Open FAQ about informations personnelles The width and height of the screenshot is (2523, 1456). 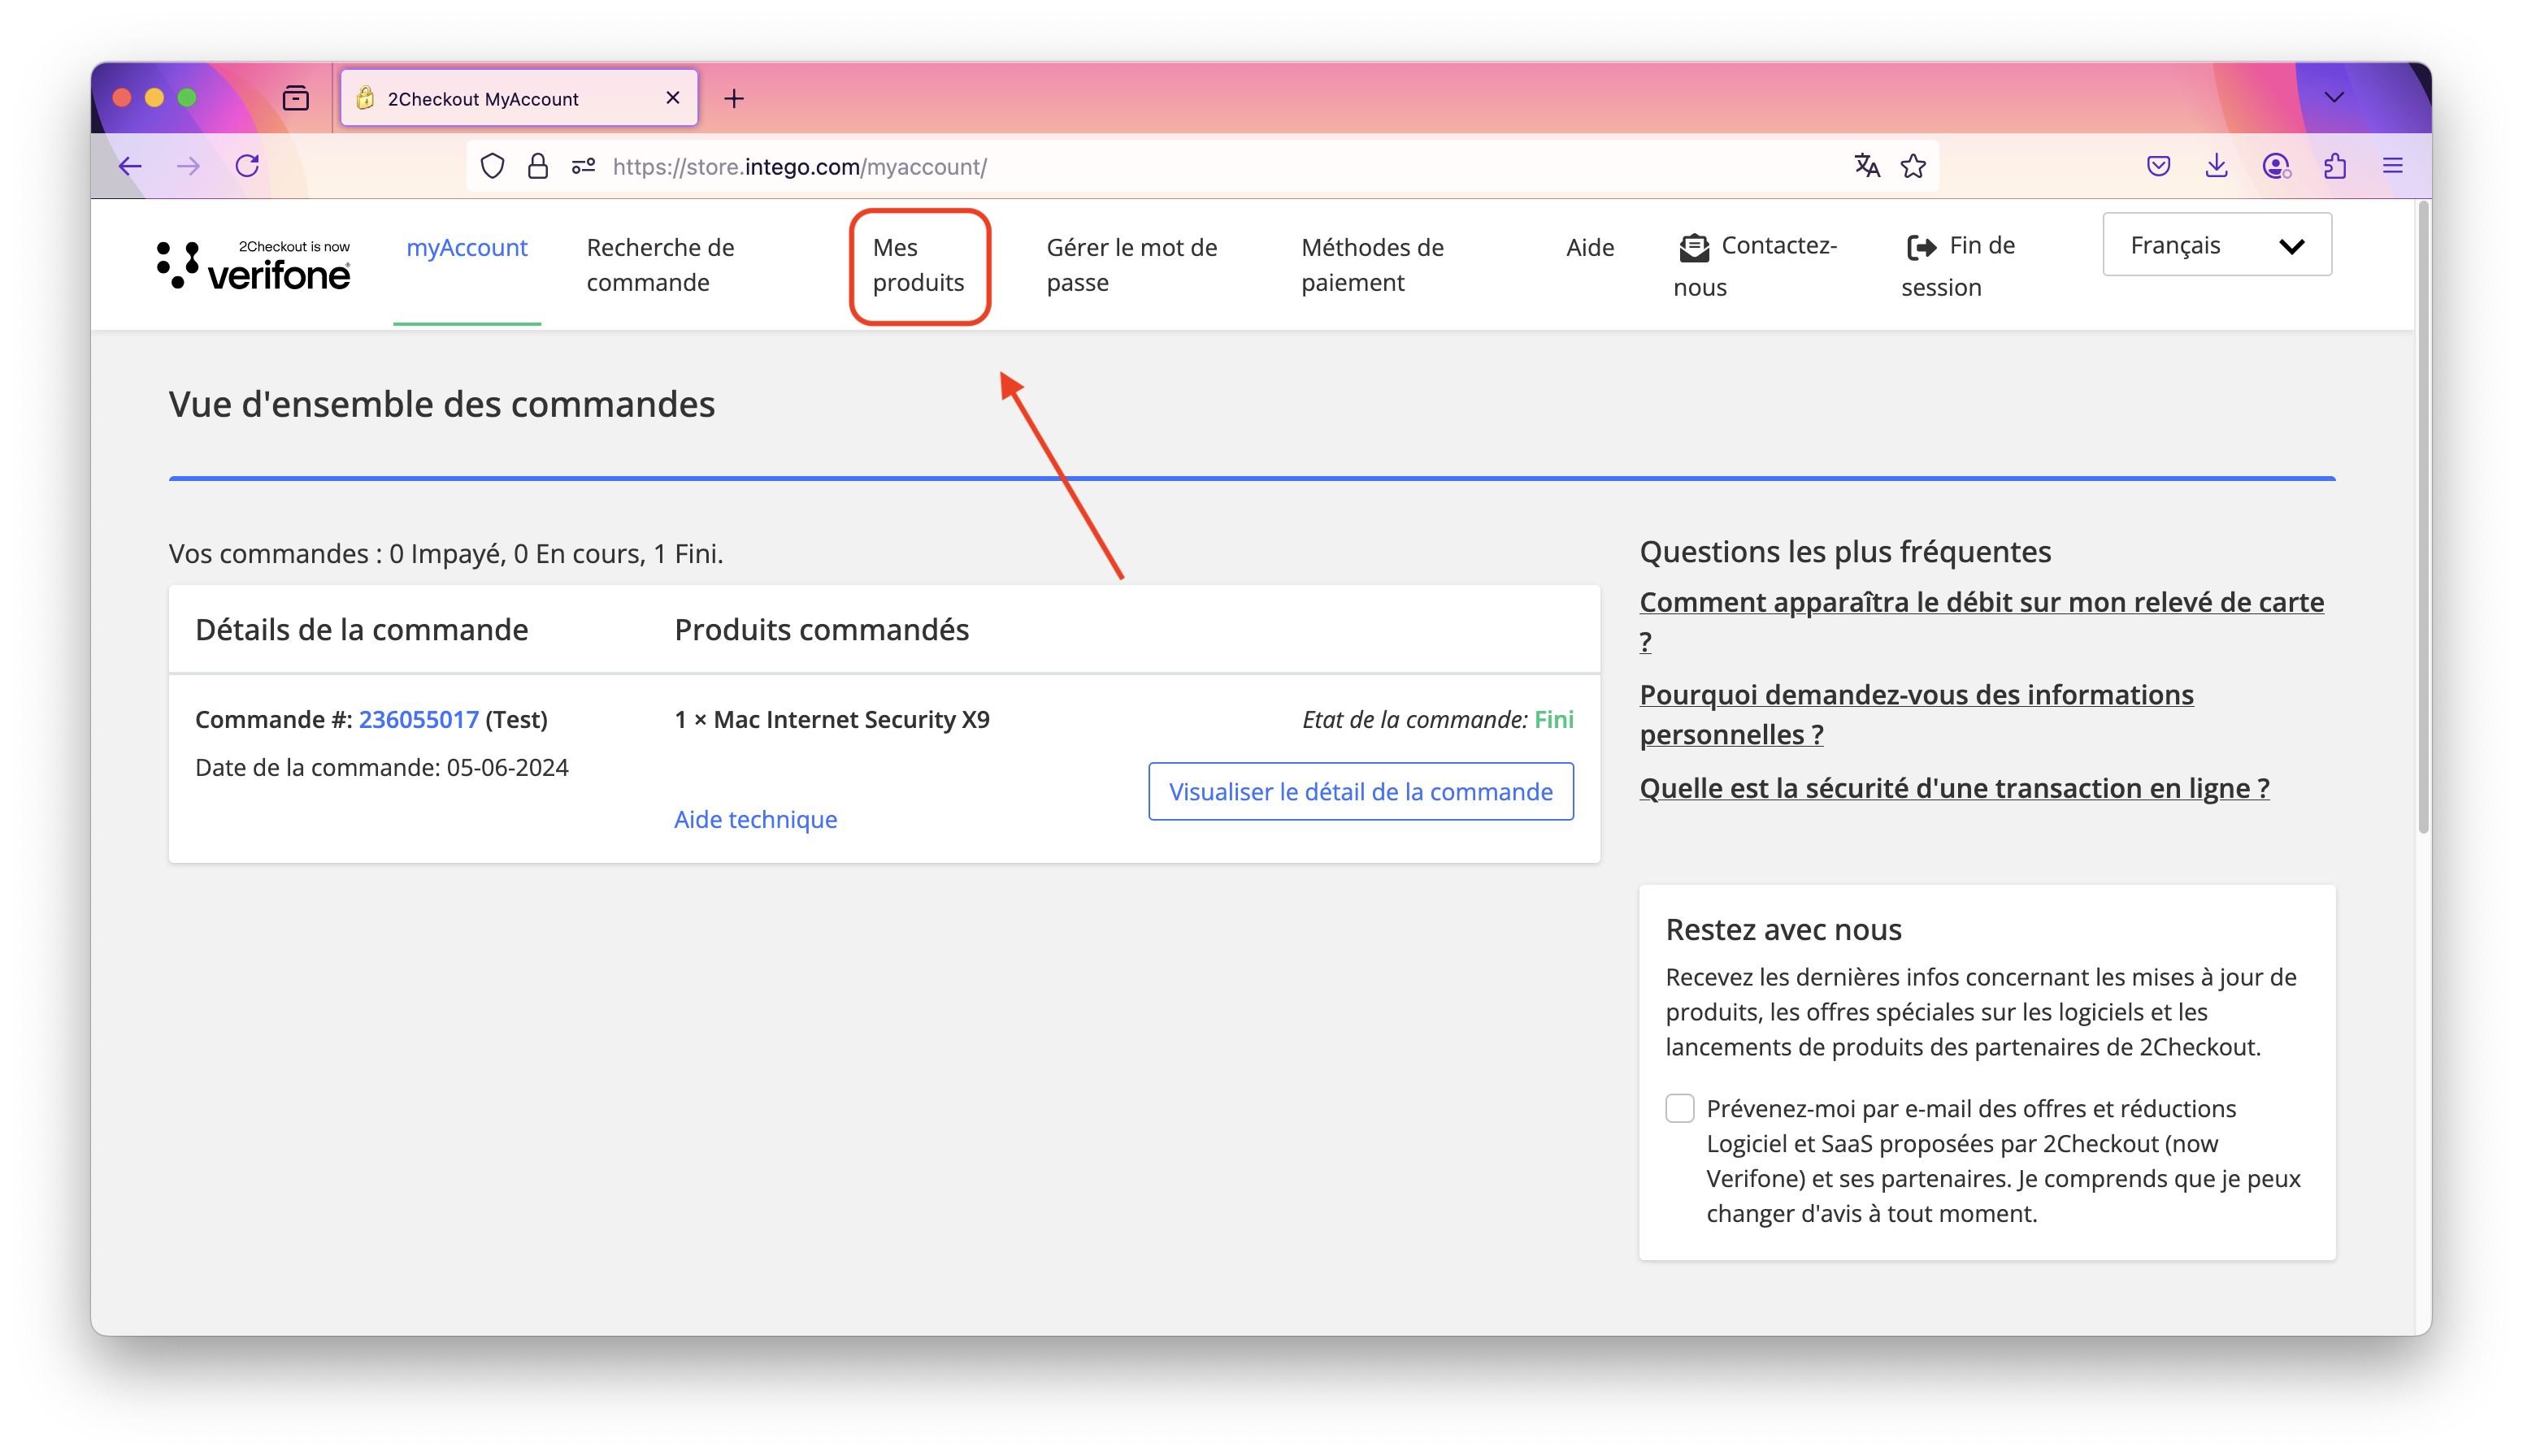point(1916,714)
